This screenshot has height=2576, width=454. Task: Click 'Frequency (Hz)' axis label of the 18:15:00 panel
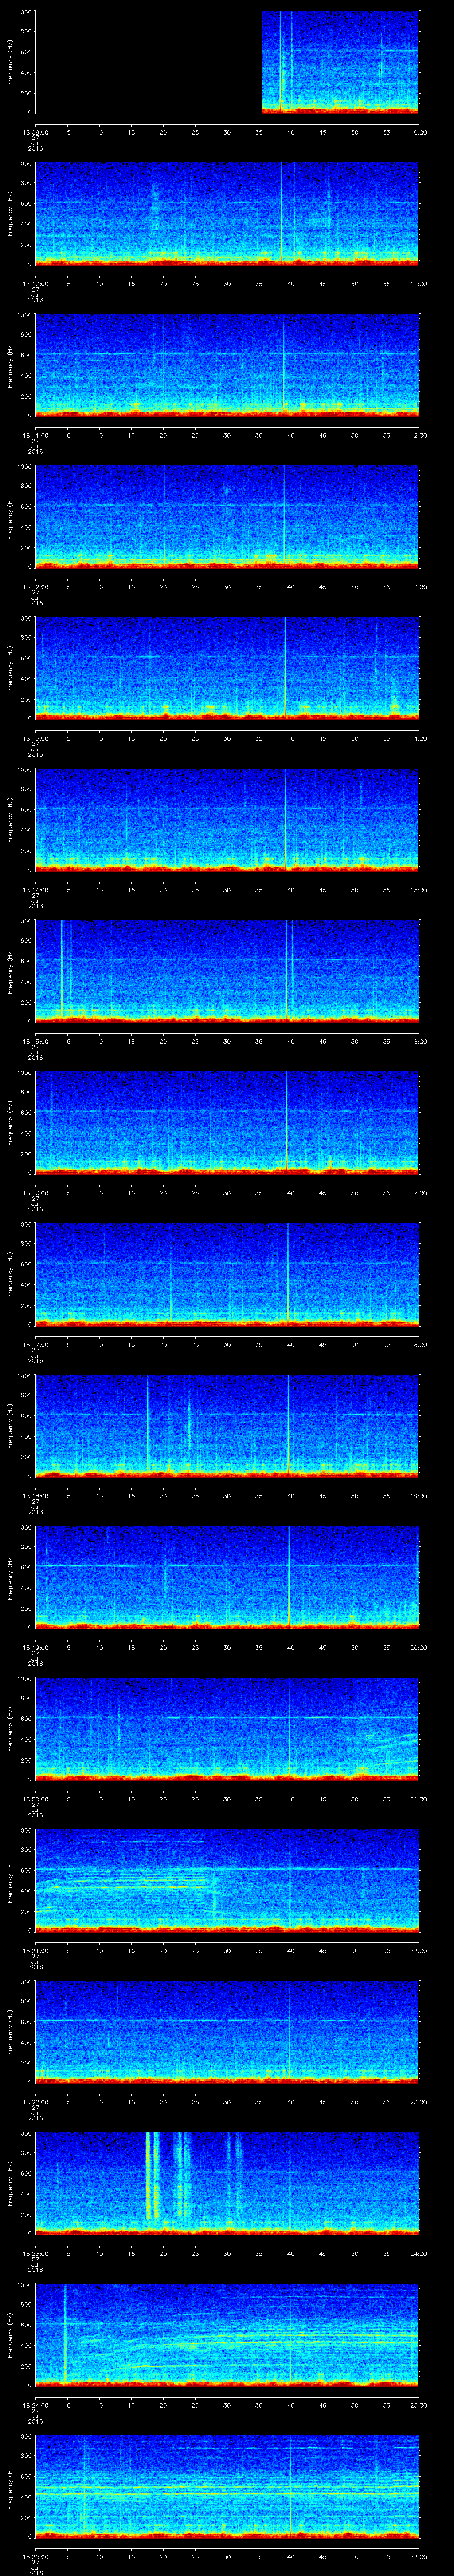10,971
